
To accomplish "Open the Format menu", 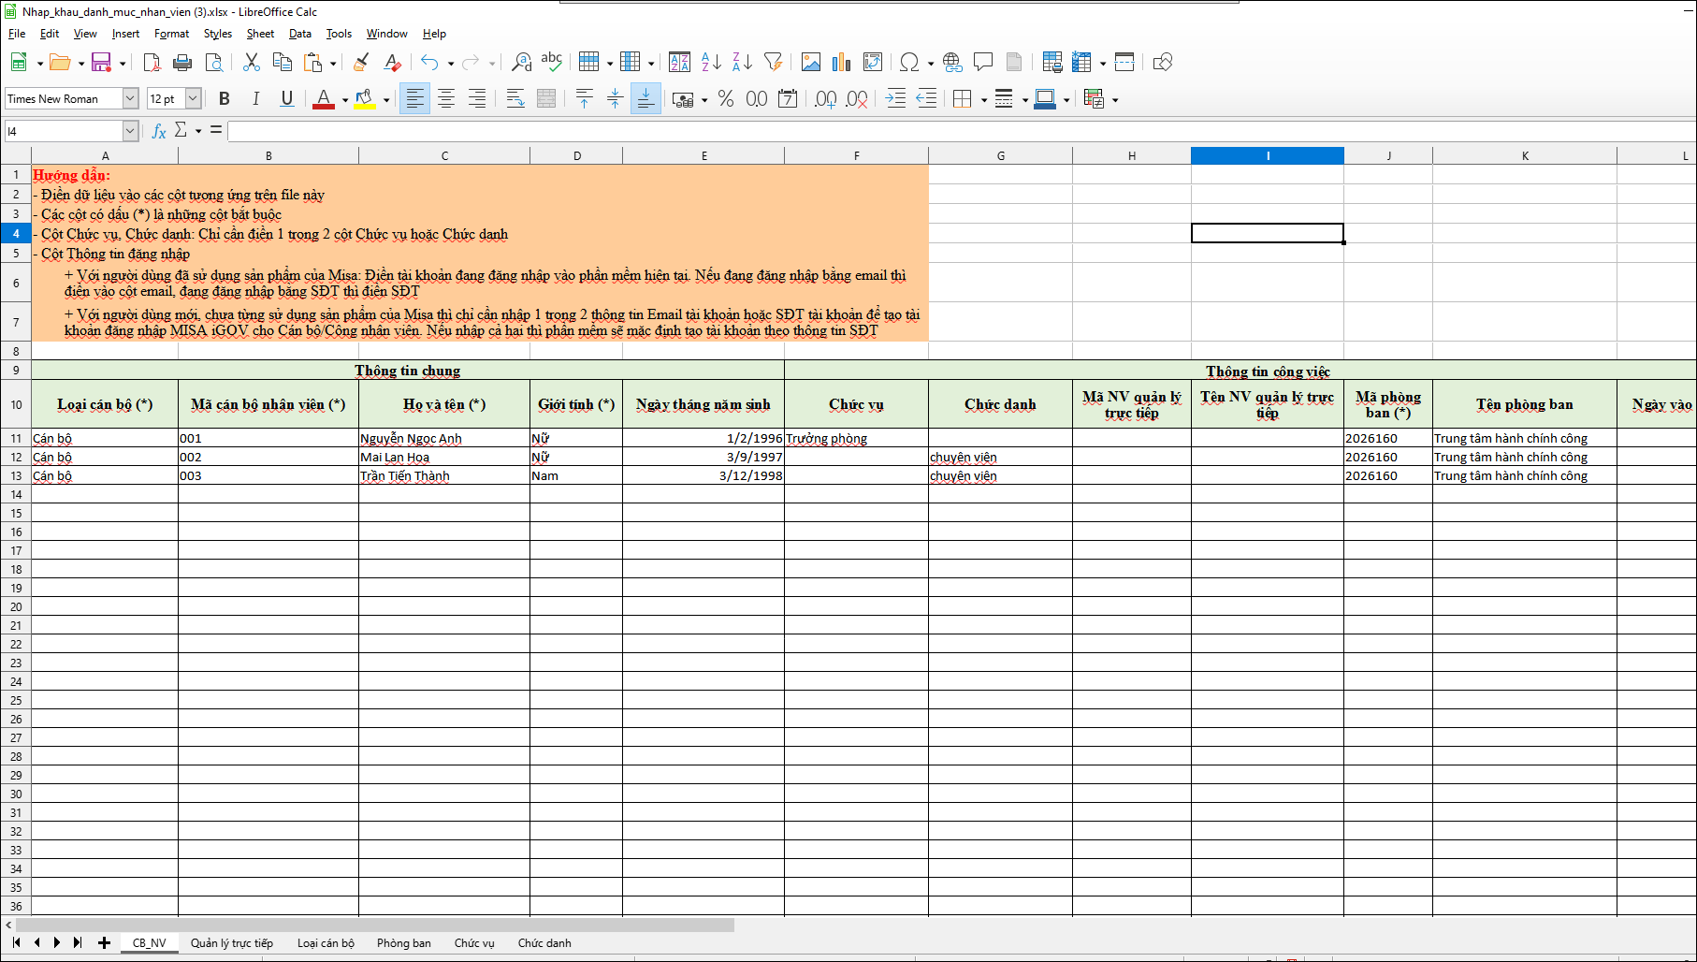I will pyautogui.click(x=172, y=34).
